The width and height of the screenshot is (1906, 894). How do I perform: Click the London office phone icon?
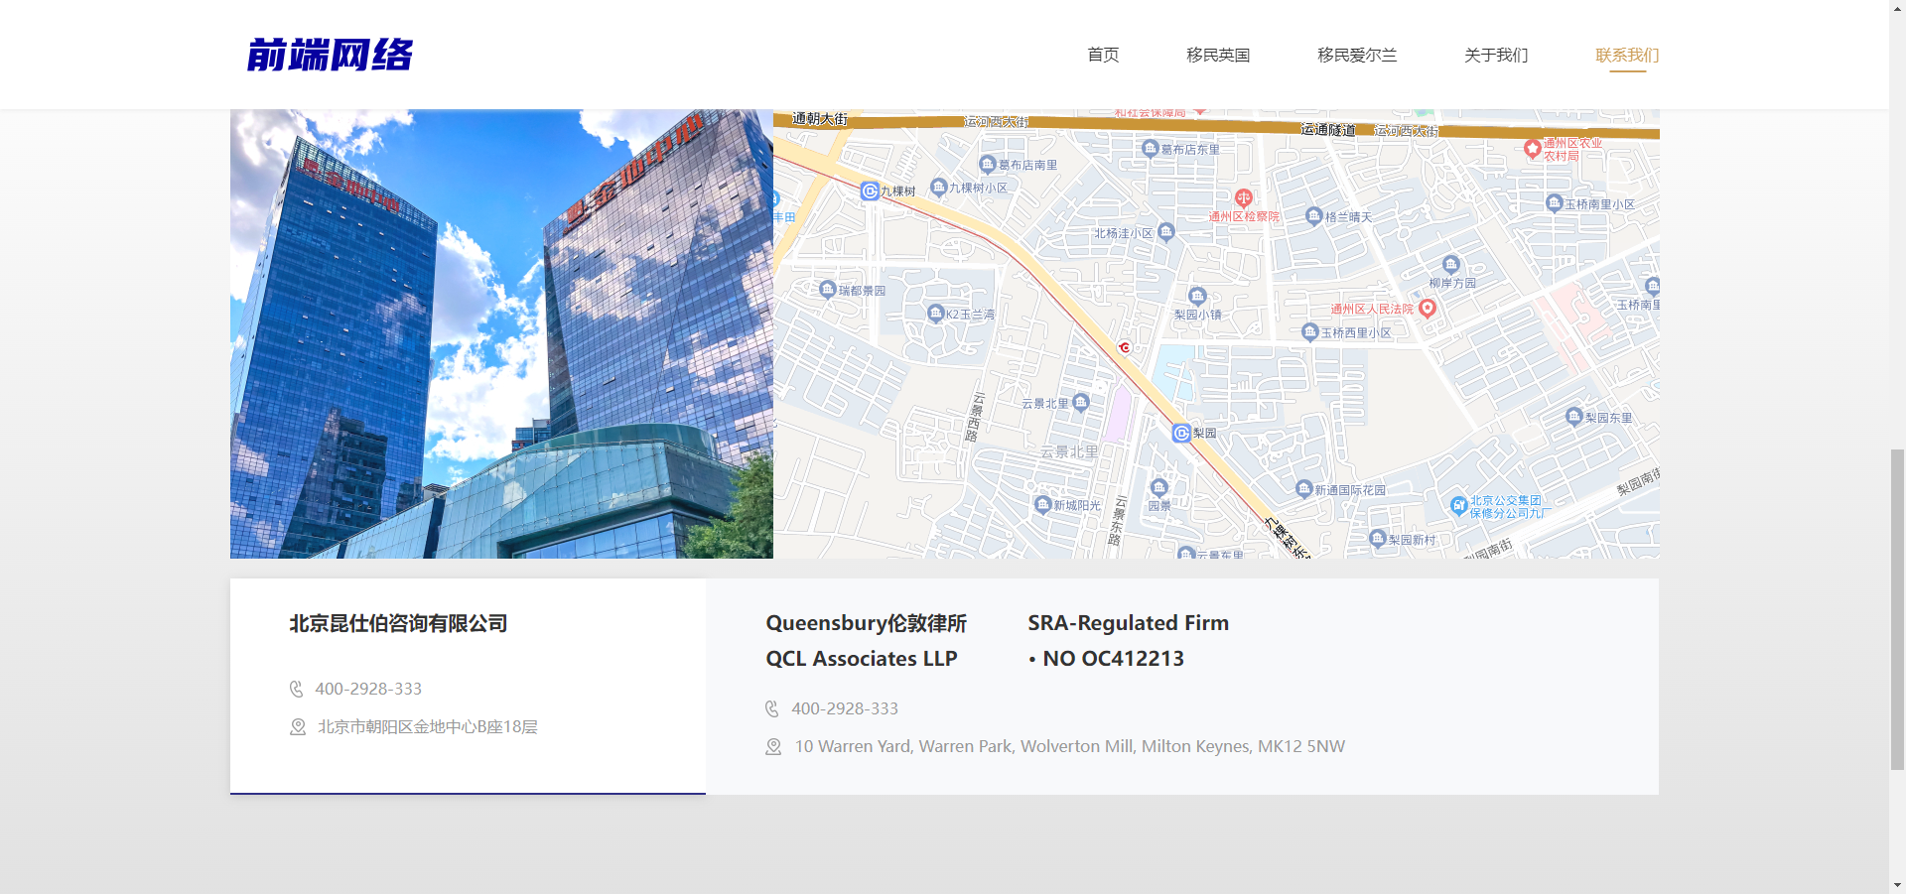(772, 708)
